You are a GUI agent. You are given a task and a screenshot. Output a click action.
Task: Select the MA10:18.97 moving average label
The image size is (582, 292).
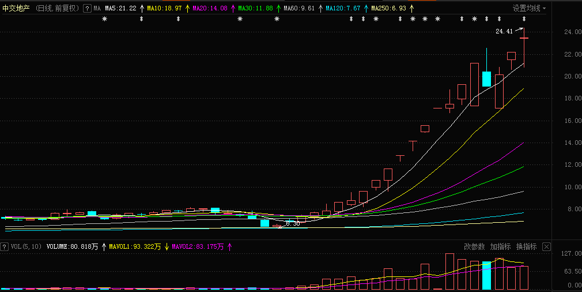click(x=164, y=8)
